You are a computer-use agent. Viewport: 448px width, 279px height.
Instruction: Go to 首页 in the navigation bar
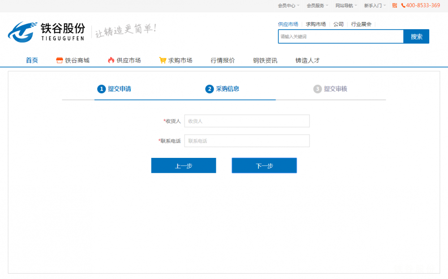click(32, 60)
